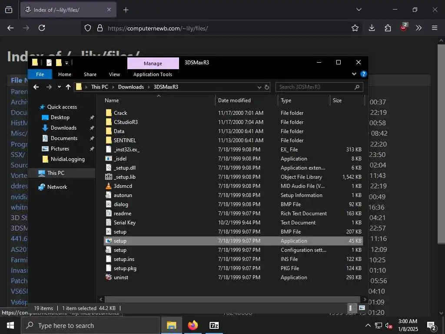Image resolution: width=445 pixels, height=334 pixels.
Task: Select the setup.pkg file
Action: [x=125, y=268]
